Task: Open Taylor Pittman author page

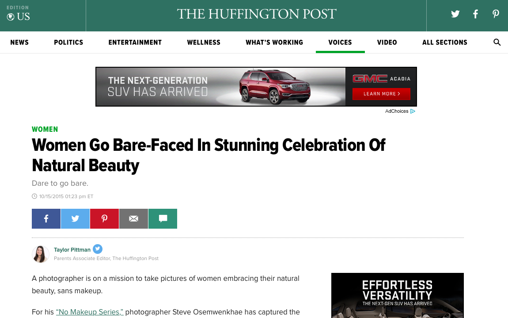Action: [72, 249]
